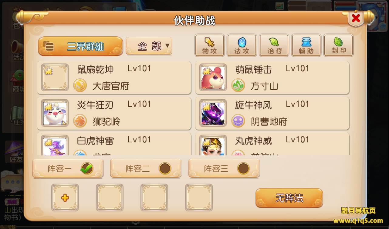Screen dimensions: 389x229
Task: Filter partners by 法攻 magic attack icon
Action: (x=242, y=45)
